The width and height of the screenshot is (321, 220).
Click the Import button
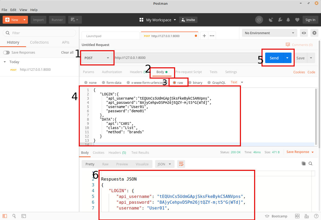pyautogui.click(x=38, y=20)
